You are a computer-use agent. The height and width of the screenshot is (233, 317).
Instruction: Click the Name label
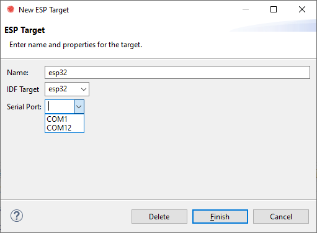pyautogui.click(x=17, y=73)
